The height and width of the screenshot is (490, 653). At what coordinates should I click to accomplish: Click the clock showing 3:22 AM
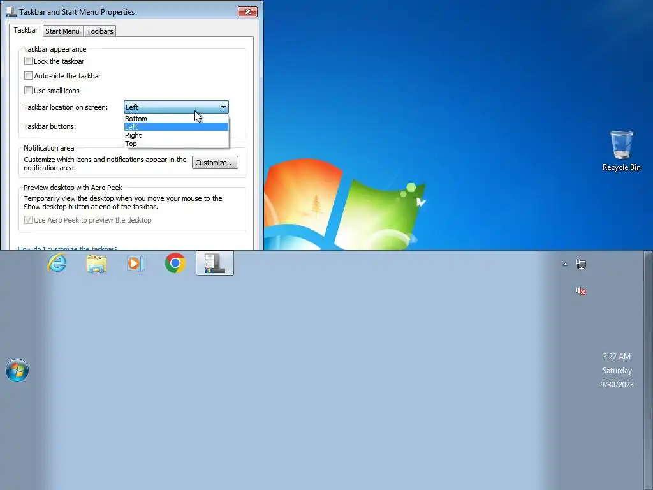tap(617, 356)
